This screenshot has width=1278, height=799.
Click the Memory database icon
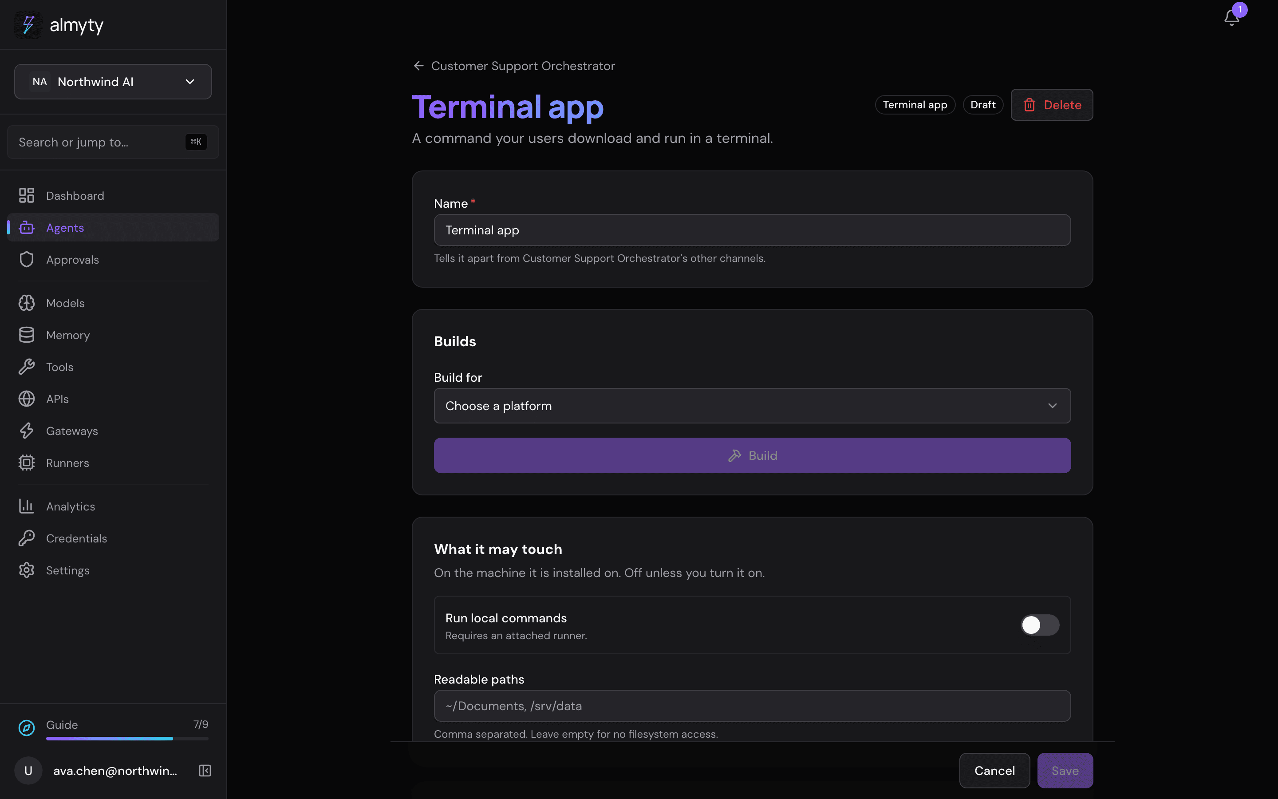coord(27,335)
